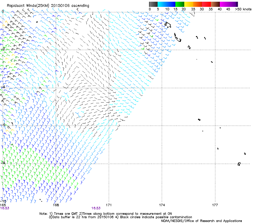Image resolution: width=253 pixels, height=223 pixels.
Task: Click the elongated island right of 174 near -1
Action: (177, 38)
